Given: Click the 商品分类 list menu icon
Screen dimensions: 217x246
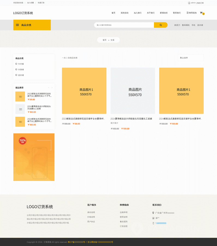Looking at the screenshot, I should click(x=17, y=25).
